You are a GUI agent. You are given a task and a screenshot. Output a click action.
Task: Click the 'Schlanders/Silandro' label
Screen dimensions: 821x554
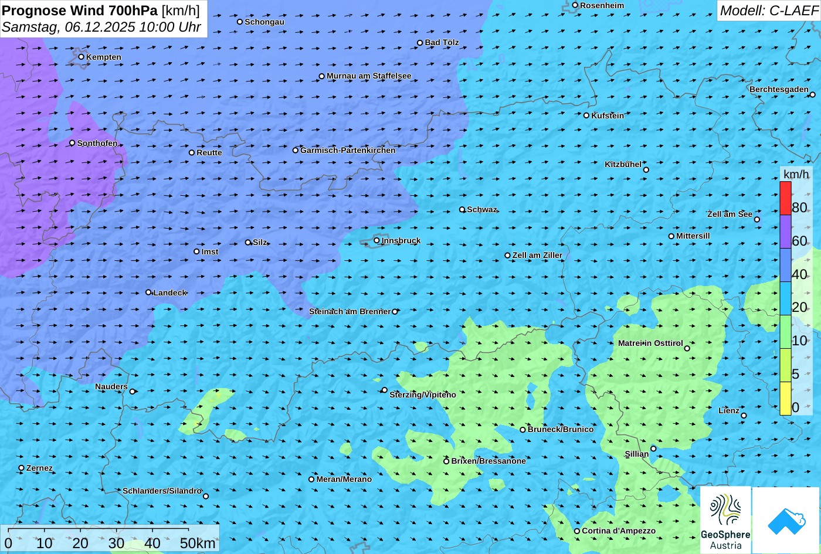click(x=162, y=491)
